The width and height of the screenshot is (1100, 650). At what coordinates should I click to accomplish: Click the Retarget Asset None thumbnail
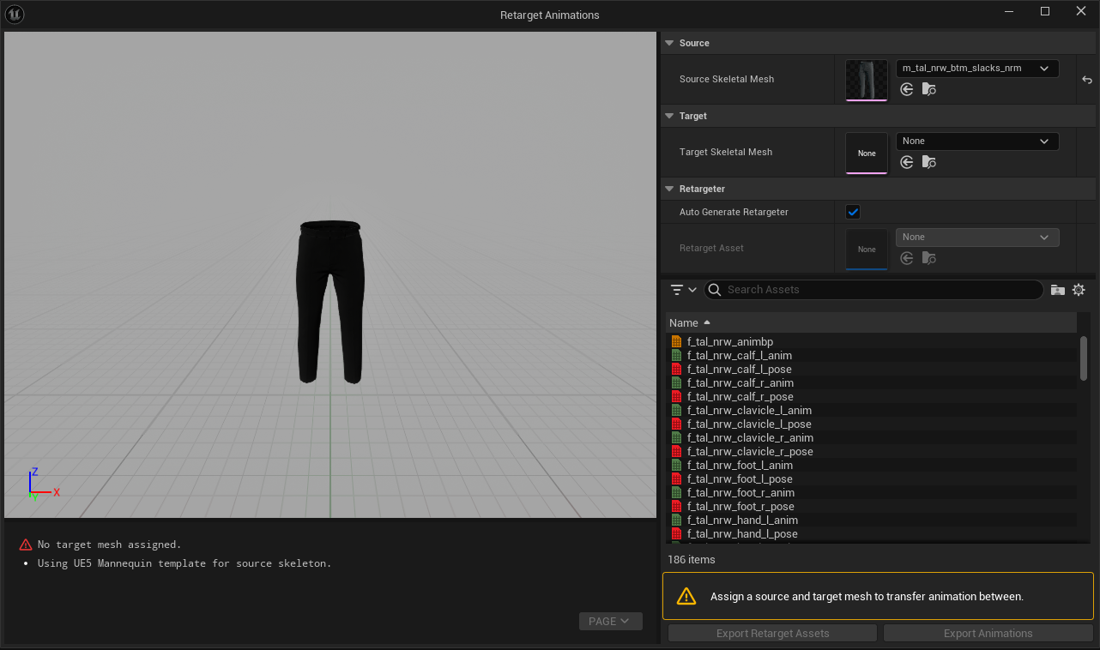(x=867, y=249)
